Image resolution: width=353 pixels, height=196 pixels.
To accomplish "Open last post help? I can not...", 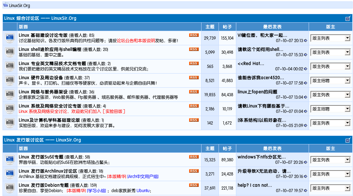I will point(255,185).
